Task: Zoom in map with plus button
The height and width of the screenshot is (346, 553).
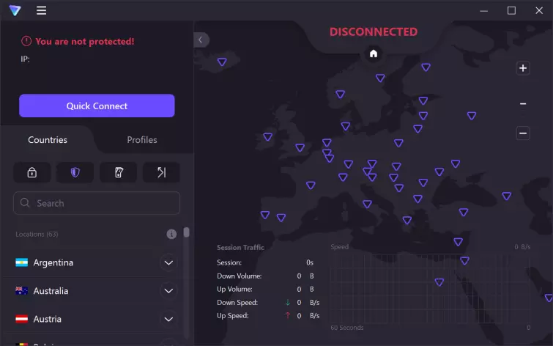Action: tap(523, 68)
